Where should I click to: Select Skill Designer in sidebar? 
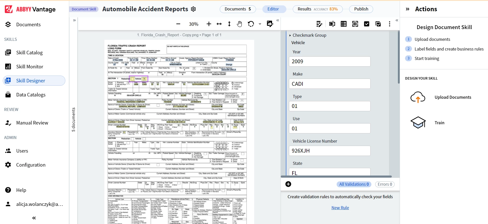(x=34, y=81)
